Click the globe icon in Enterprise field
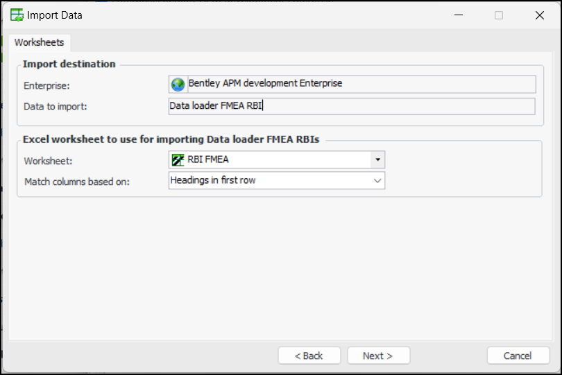The width and height of the screenshot is (562, 375). point(178,84)
